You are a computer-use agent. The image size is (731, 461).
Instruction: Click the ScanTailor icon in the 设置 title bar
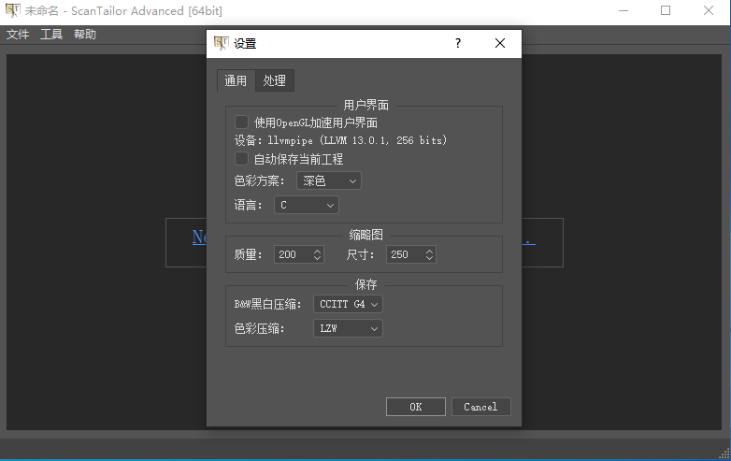(221, 43)
